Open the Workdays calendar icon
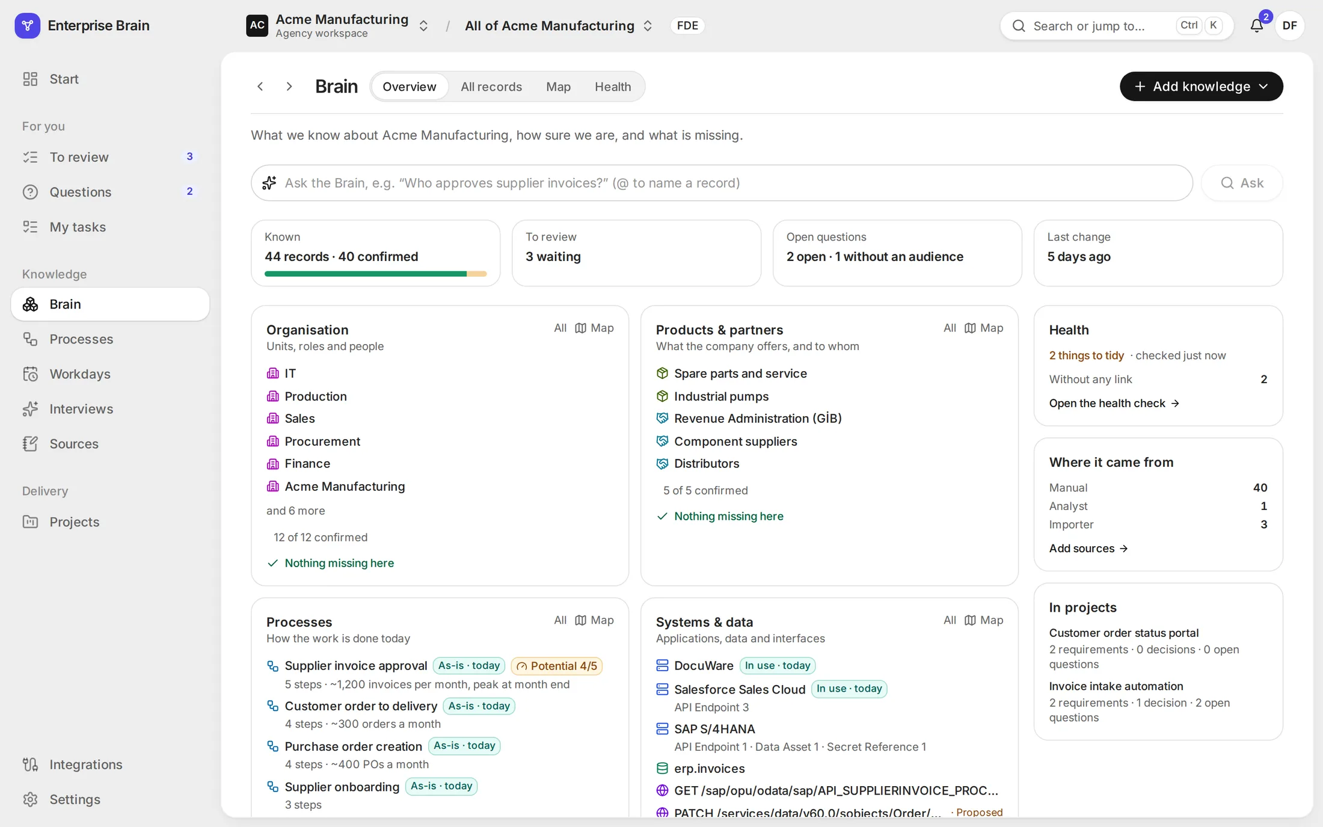Viewport: 1323px width, 827px height. point(30,374)
